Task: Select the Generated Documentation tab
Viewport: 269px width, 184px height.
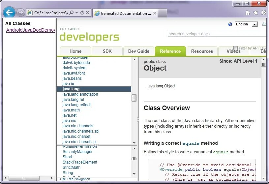Action: pyautogui.click(x=126, y=14)
